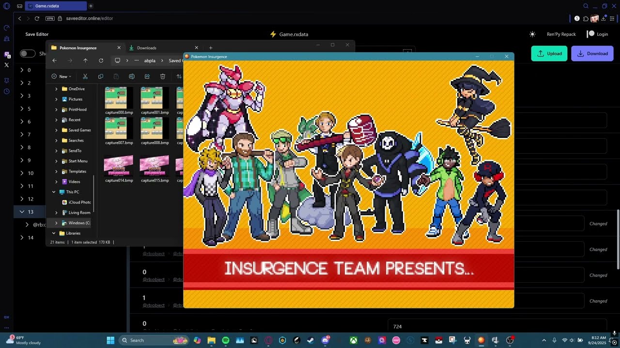Click the browser address bar saveeditor.online/editor
The height and width of the screenshot is (348, 620).
click(89, 18)
